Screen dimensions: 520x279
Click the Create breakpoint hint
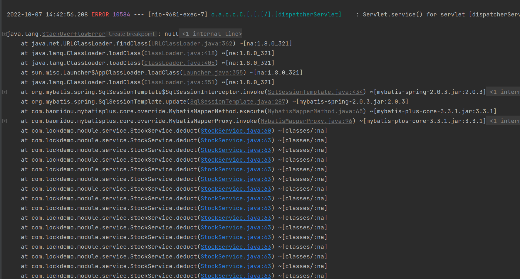(x=131, y=34)
